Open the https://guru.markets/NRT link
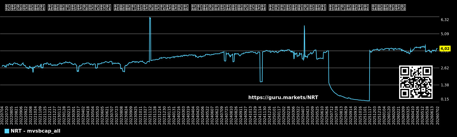 pyautogui.click(x=283, y=97)
